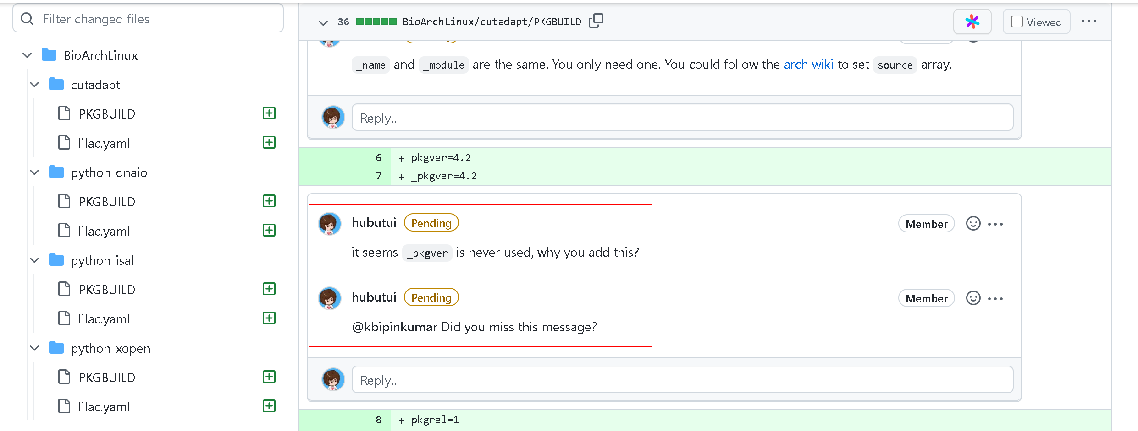Collapse the BioArchLinux folder

coord(27,55)
